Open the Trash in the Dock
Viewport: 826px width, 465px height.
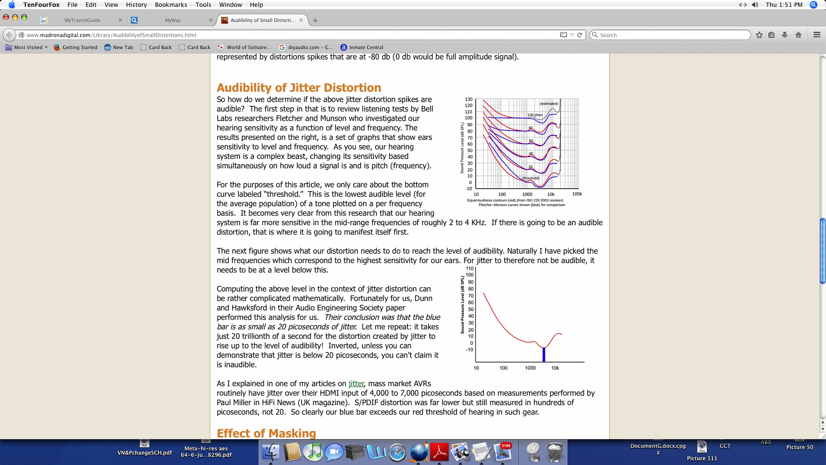(555, 453)
